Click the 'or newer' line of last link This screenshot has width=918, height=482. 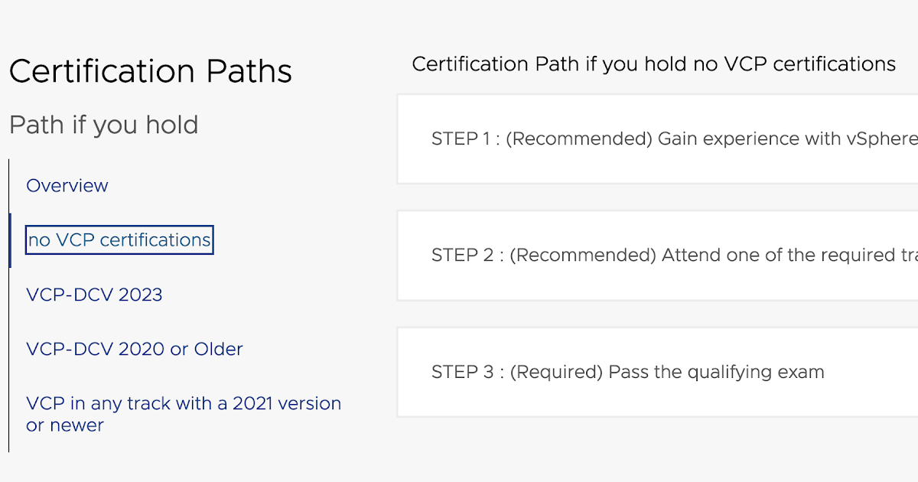point(65,425)
